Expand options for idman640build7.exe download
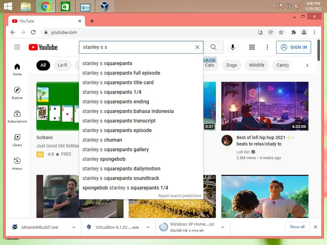This screenshot has height=245, width=327. pyautogui.click(x=74, y=227)
